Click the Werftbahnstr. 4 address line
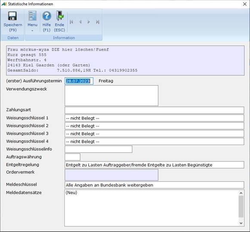 click(27, 60)
